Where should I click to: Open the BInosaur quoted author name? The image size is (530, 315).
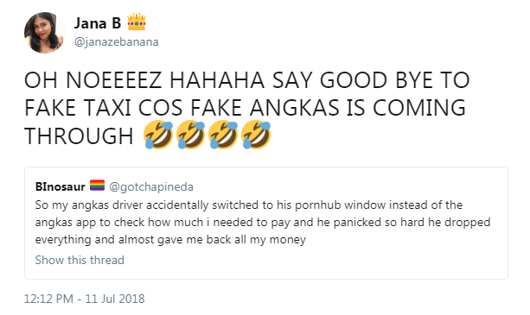(61, 186)
